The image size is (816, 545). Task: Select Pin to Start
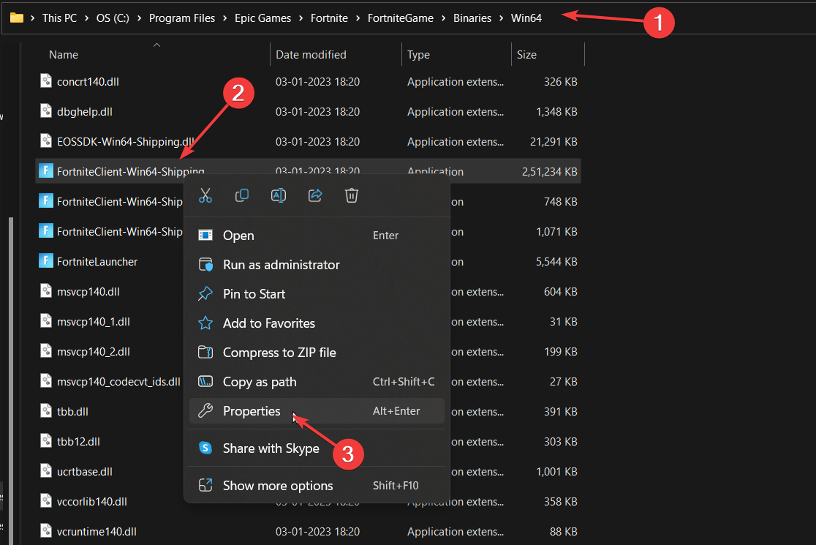point(317,293)
